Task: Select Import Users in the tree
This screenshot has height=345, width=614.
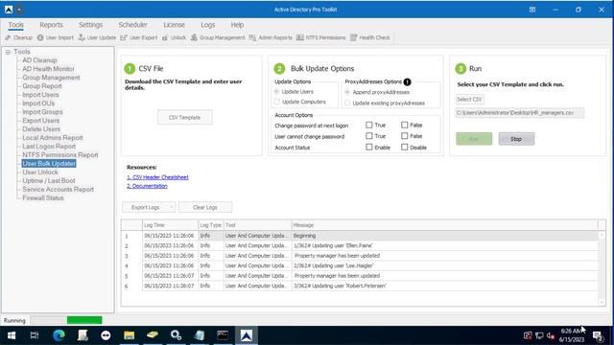Action: [40, 95]
